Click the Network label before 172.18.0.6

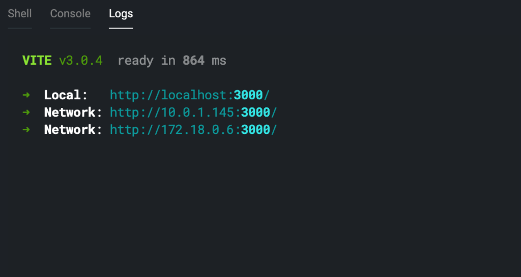70,130
